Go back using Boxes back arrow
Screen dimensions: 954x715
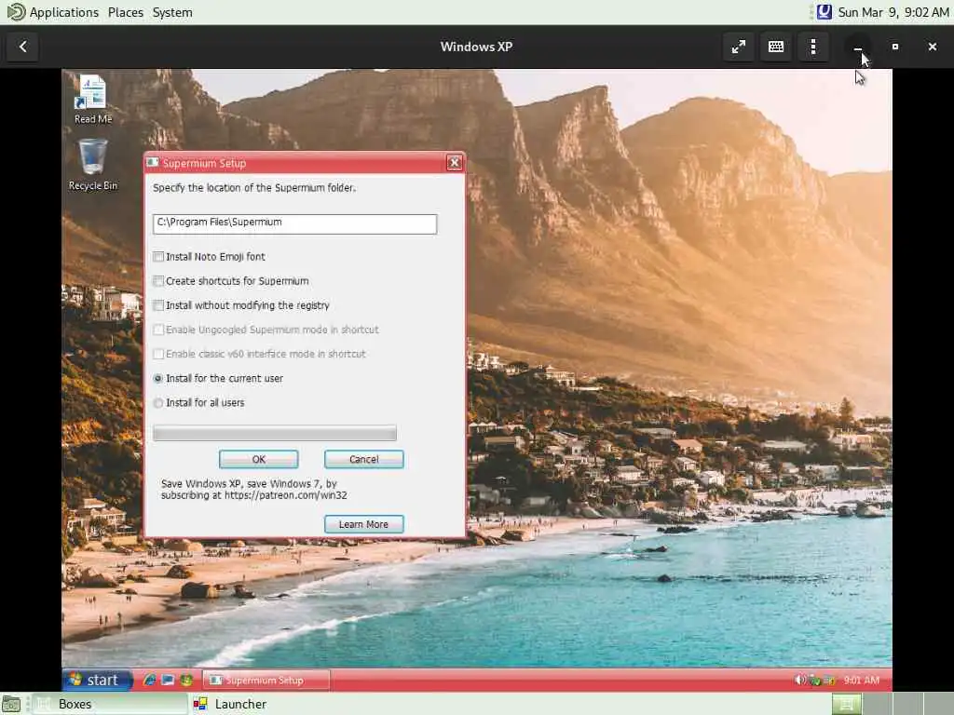point(23,47)
